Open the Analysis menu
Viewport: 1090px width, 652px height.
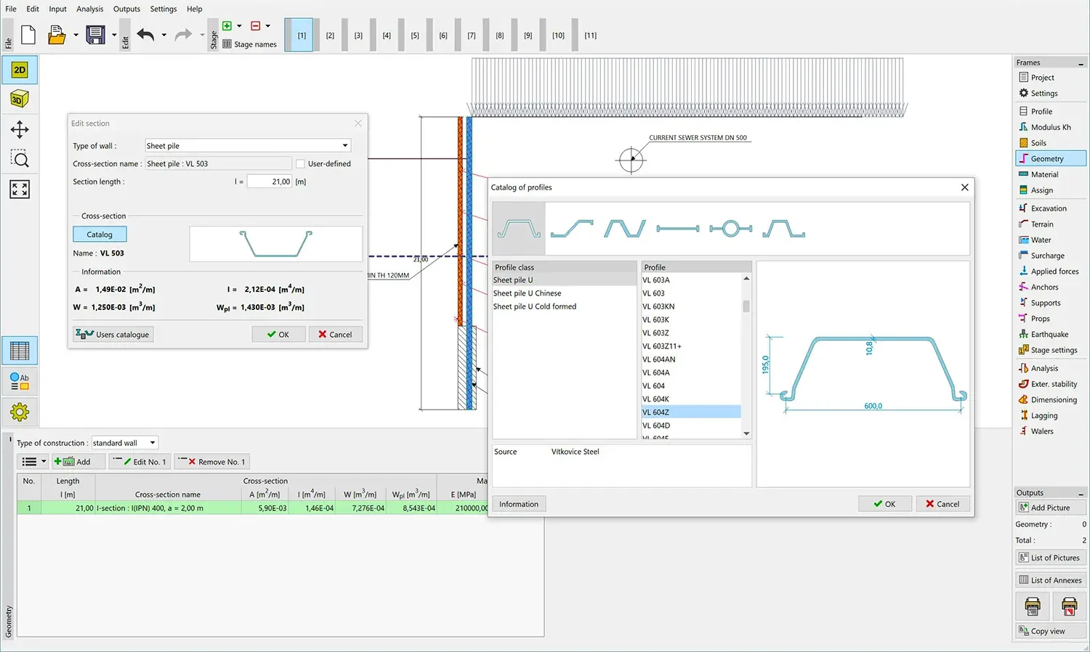click(x=90, y=9)
